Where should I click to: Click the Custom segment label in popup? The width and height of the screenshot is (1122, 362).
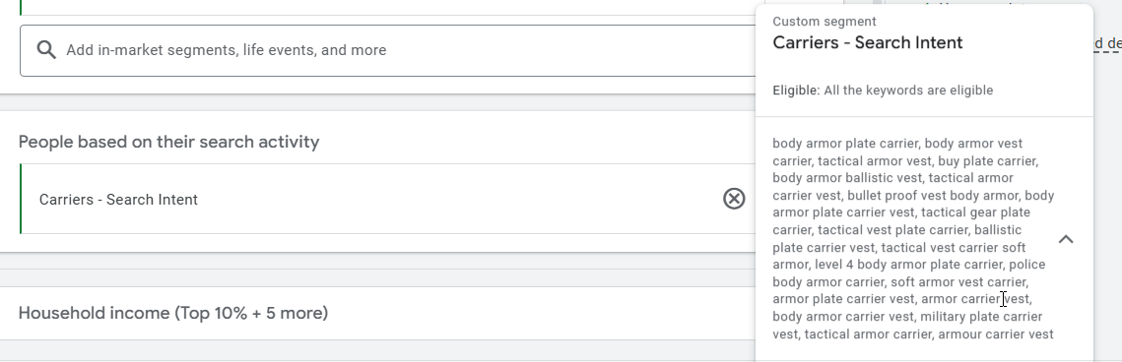click(824, 22)
